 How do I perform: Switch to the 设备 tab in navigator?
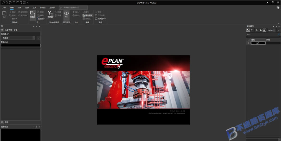[16, 30]
